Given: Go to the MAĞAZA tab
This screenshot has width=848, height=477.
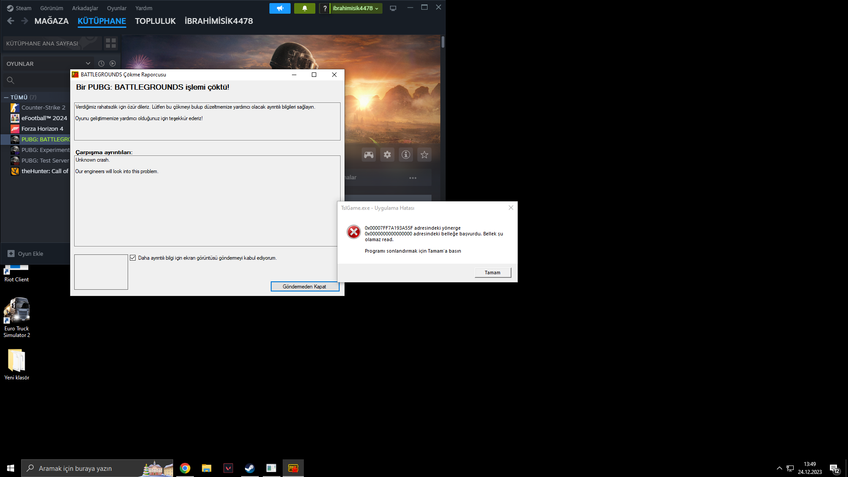Looking at the screenshot, I should 52,21.
